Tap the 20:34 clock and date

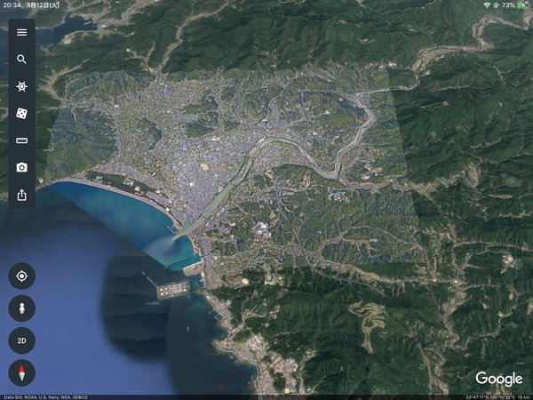[31, 5]
